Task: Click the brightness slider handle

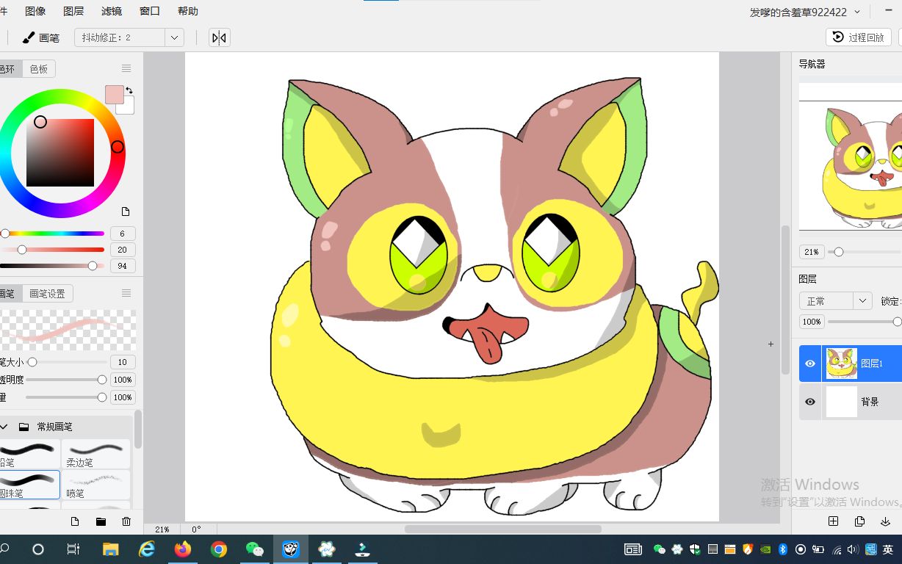Action: point(93,266)
